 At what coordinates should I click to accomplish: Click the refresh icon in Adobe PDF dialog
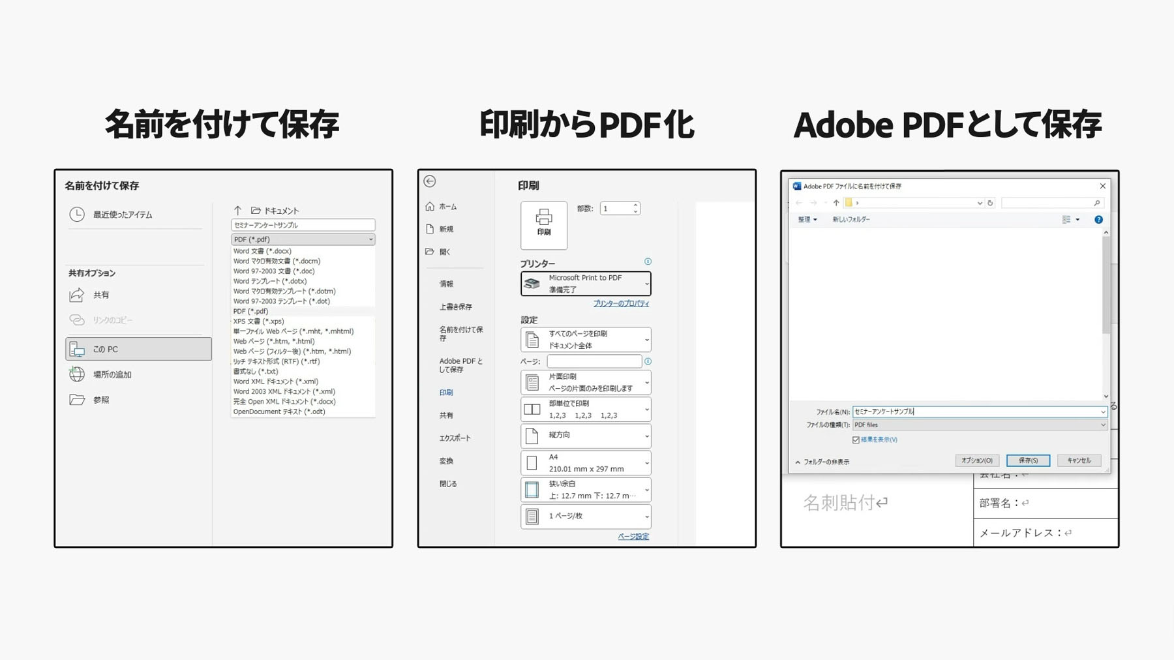(990, 203)
